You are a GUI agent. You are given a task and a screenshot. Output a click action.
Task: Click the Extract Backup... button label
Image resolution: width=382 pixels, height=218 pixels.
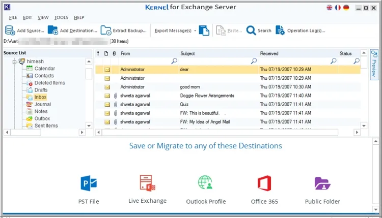point(129,30)
